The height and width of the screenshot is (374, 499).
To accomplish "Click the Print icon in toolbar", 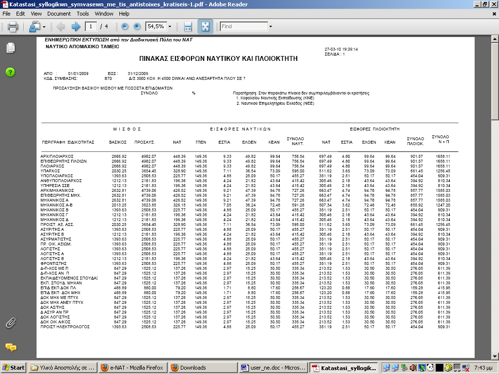I will click(x=13, y=26).
